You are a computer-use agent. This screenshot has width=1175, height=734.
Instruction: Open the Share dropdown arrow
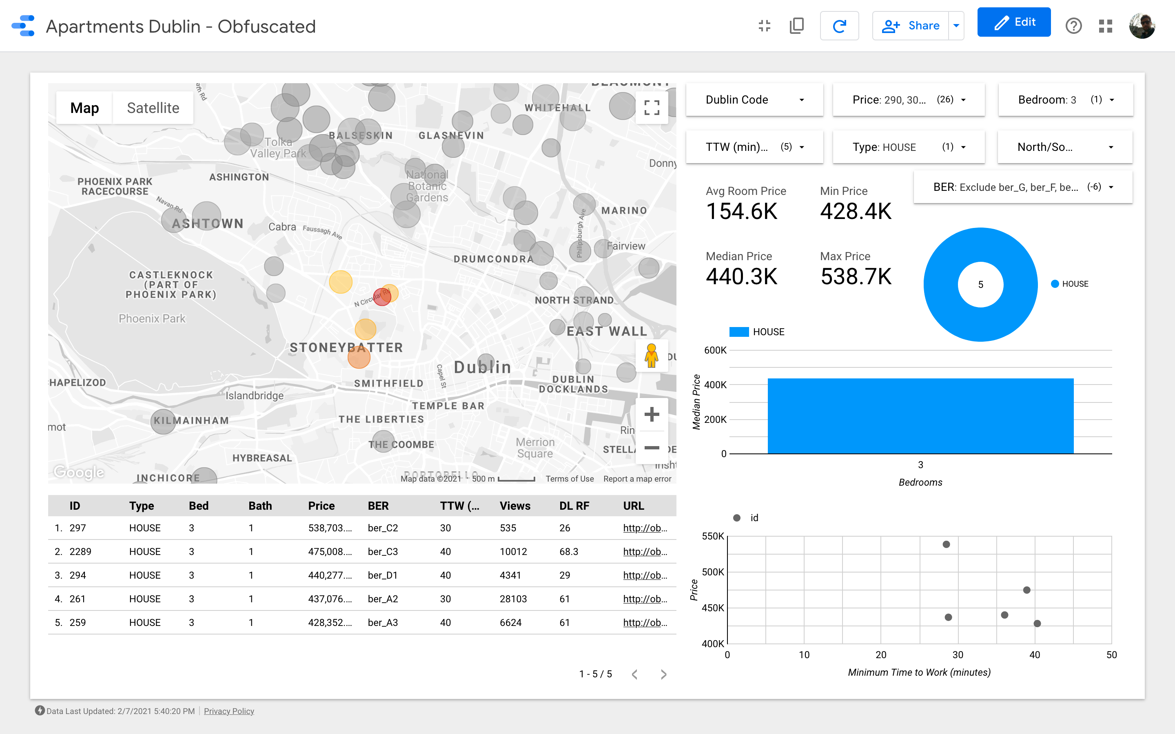(x=956, y=26)
